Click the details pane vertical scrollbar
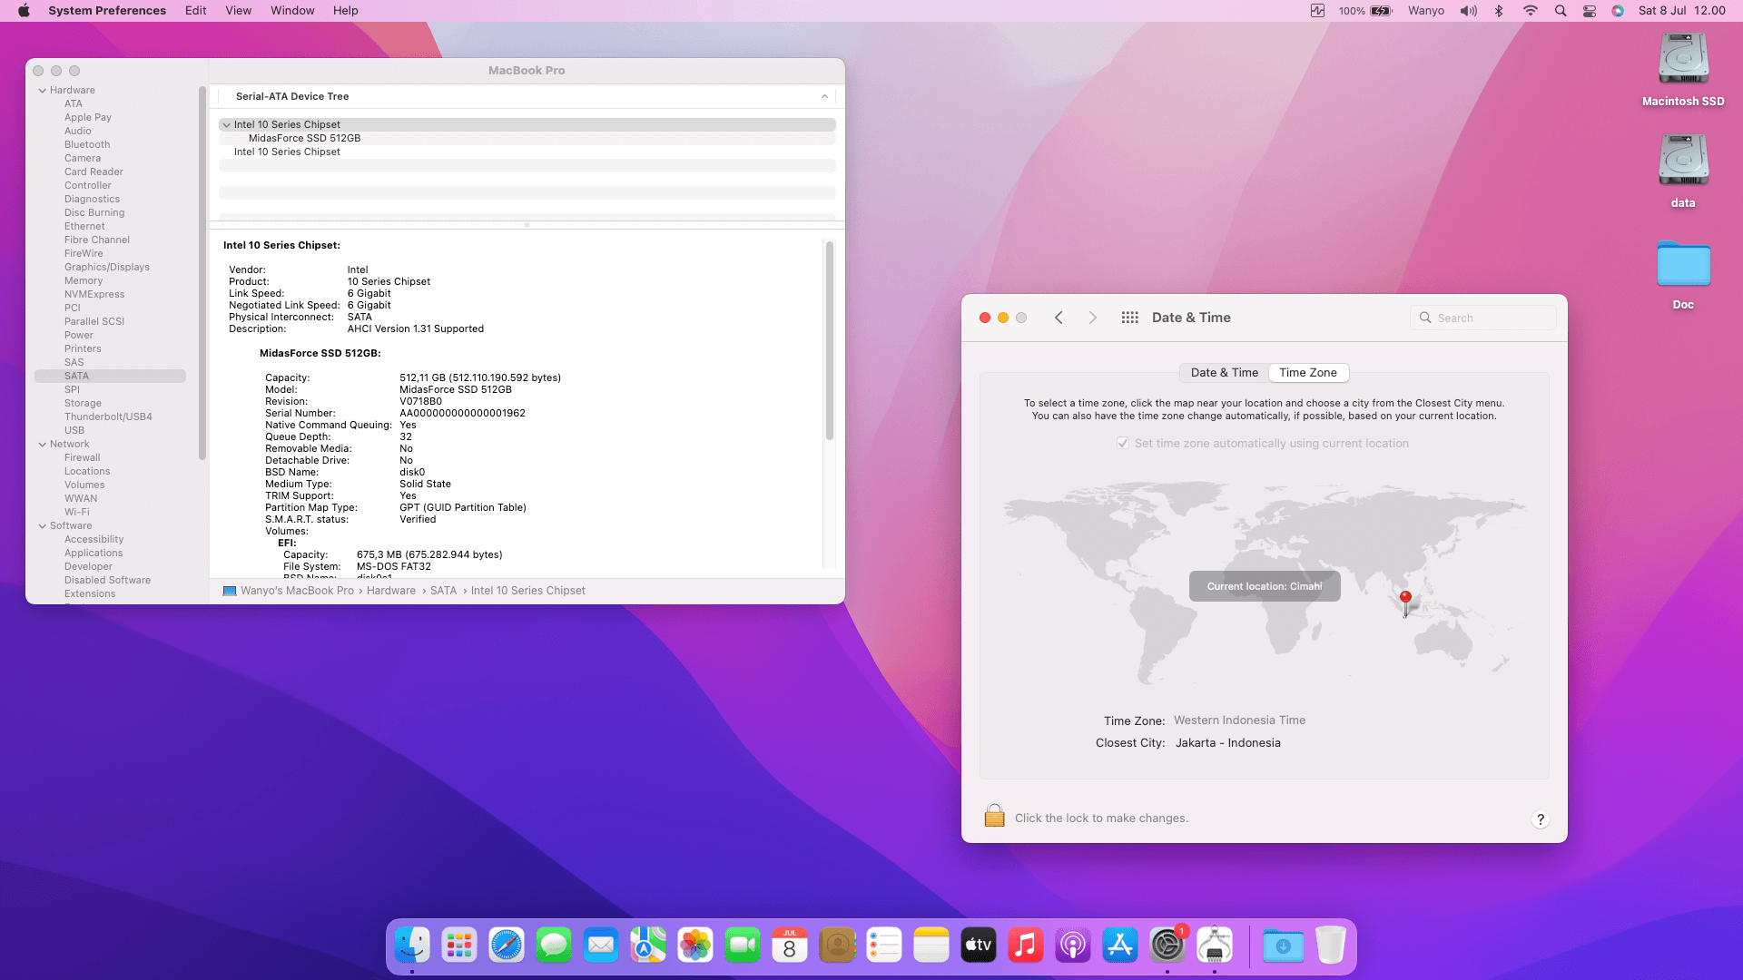This screenshot has width=1743, height=980. click(x=829, y=340)
